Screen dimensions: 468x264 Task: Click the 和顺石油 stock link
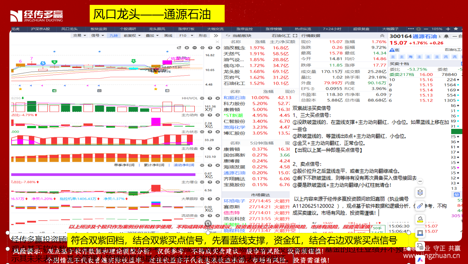coord(234,98)
